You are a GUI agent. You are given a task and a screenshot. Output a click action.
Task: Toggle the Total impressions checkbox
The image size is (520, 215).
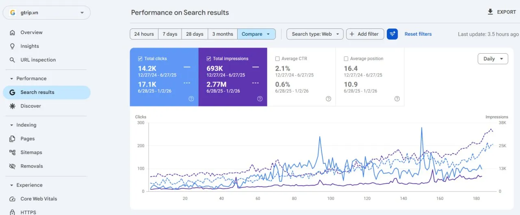pyautogui.click(x=209, y=59)
